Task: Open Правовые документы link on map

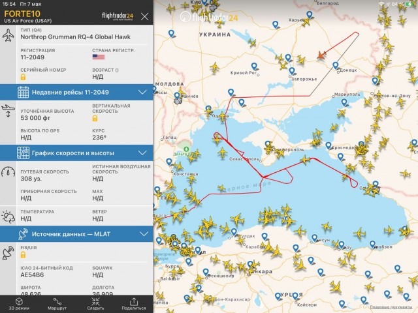Action: pos(391,307)
